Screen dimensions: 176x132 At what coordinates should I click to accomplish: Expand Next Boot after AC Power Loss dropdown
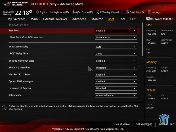[116, 37]
